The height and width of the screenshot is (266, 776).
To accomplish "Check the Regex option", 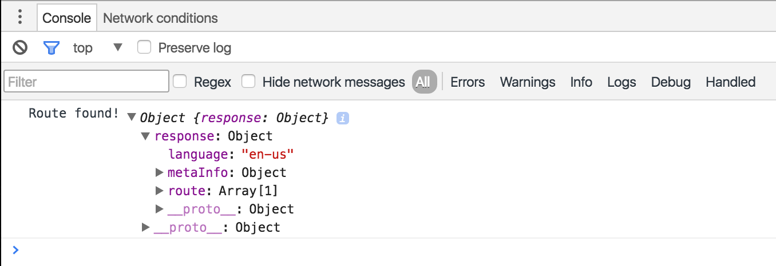I will coord(180,82).
